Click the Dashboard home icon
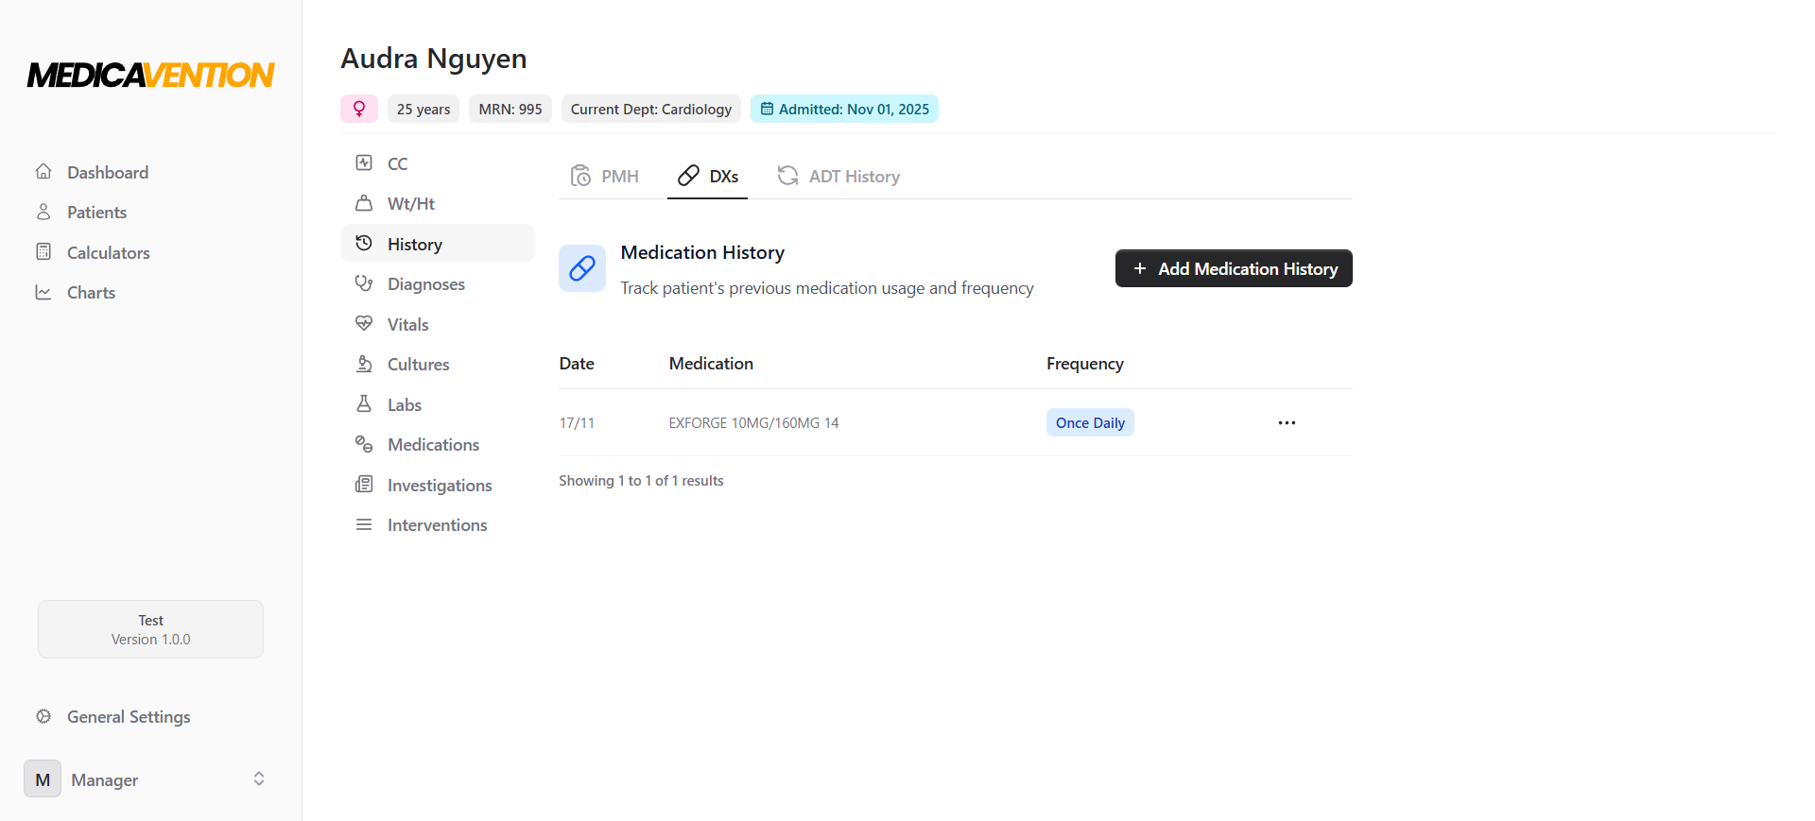1815x821 pixels. (x=43, y=172)
